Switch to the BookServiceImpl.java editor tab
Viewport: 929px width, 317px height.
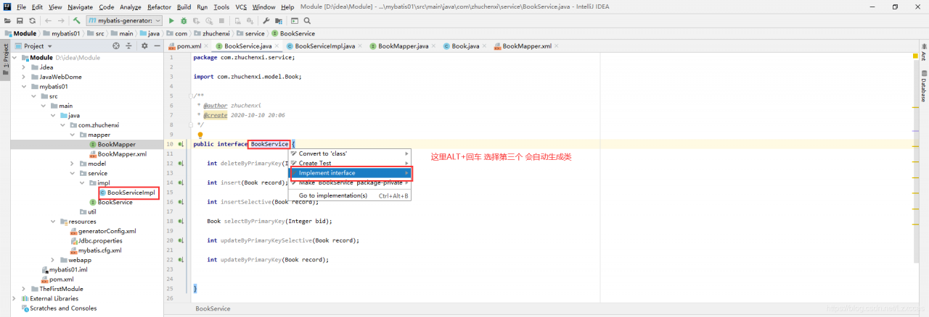point(325,46)
